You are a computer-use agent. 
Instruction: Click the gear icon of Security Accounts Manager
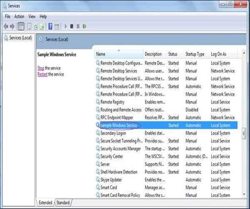(x=98, y=148)
